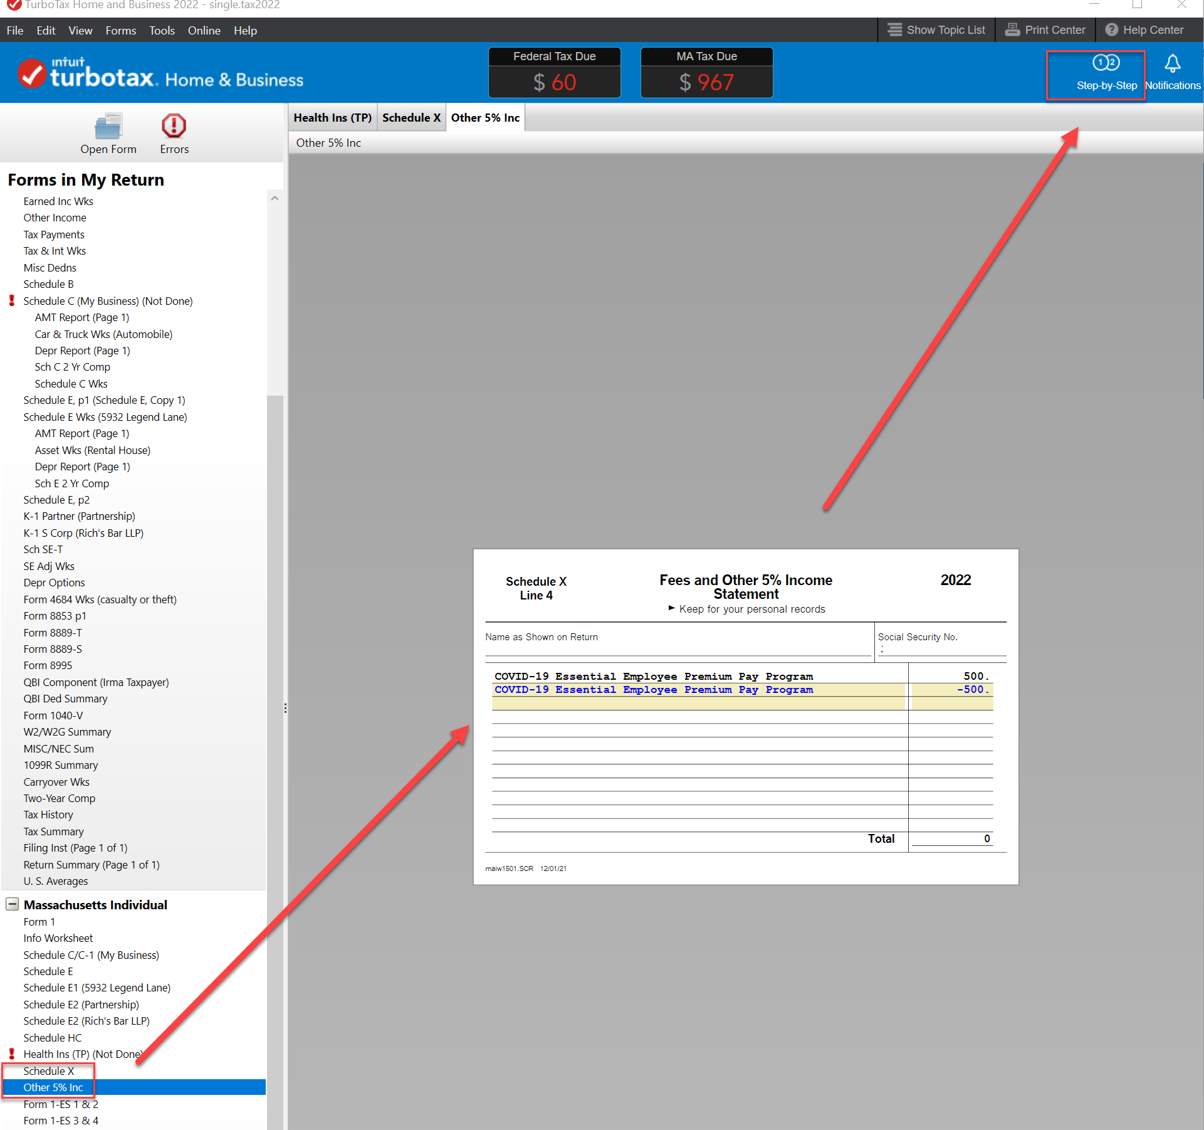Click the red error mark beside Schedule C

pos(11,301)
